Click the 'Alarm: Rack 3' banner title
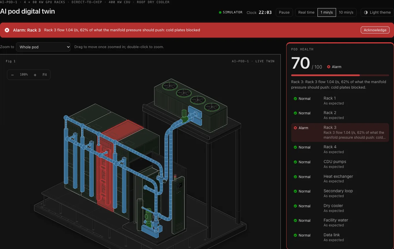 pos(27,30)
